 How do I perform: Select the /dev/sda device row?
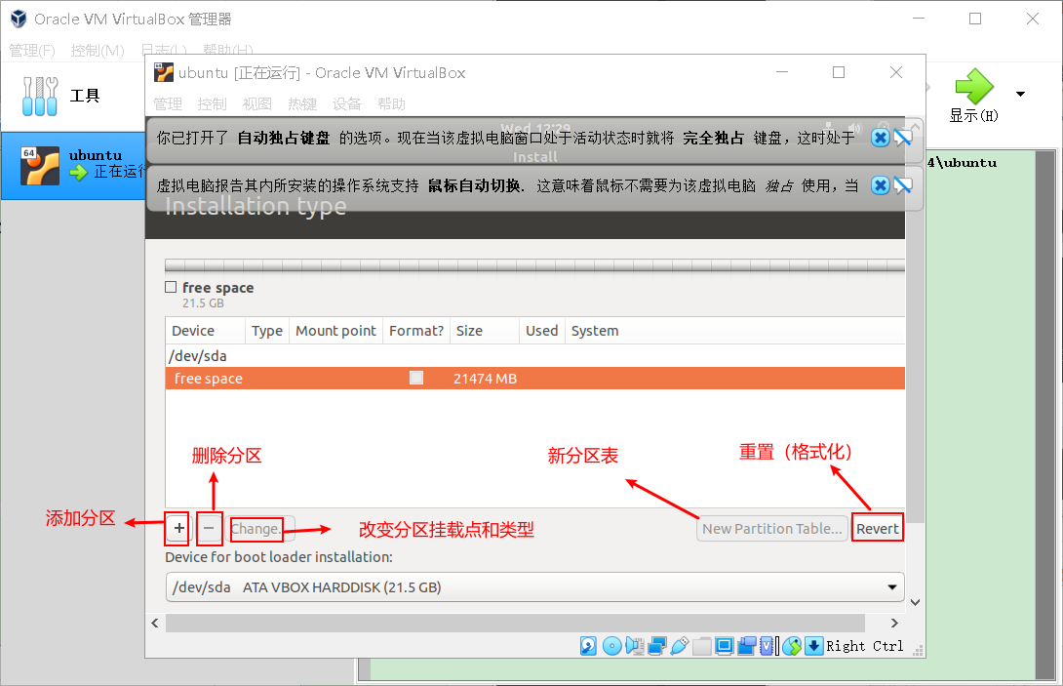534,355
